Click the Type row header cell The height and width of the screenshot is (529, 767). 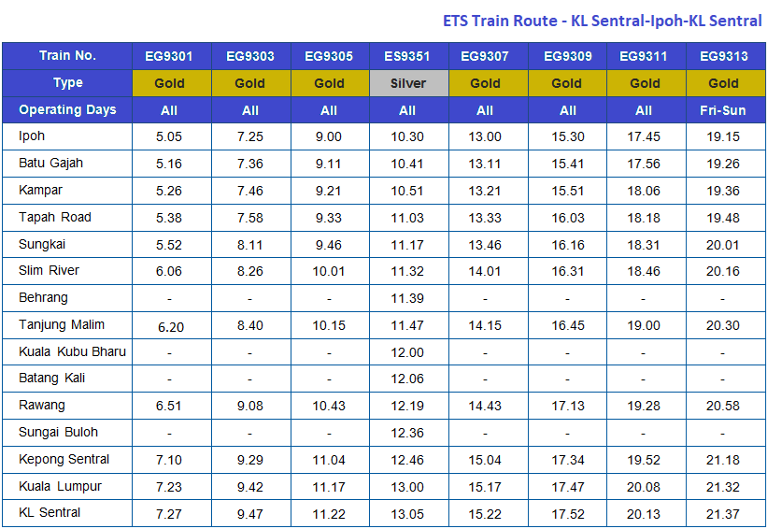coord(67,83)
